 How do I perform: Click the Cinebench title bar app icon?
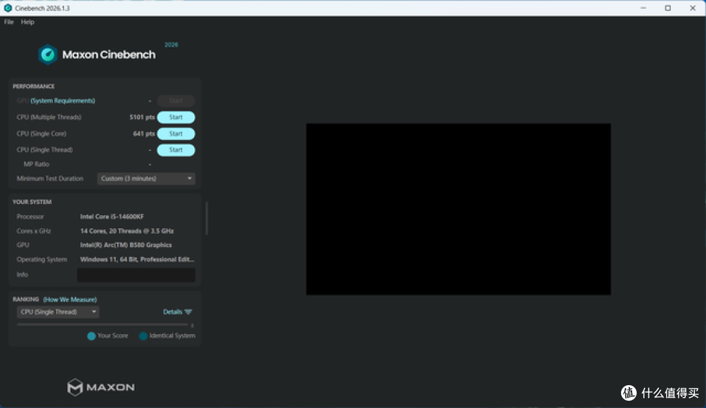tap(8, 8)
